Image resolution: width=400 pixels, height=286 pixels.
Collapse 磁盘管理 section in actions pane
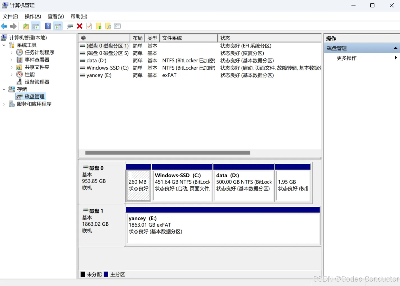[396, 48]
